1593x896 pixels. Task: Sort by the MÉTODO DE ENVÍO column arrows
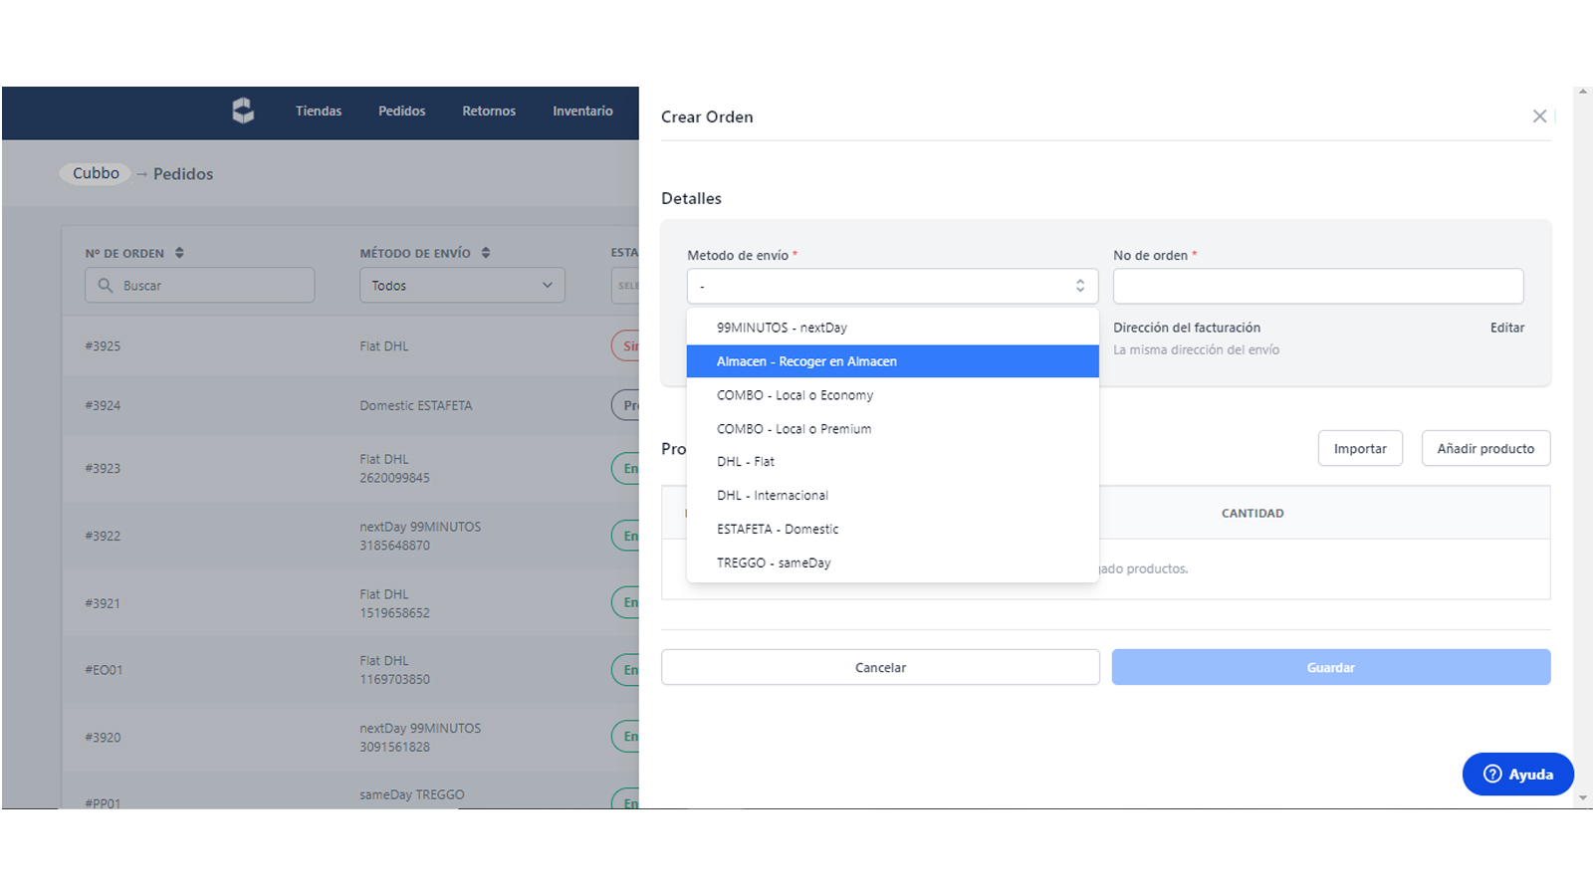coord(485,252)
